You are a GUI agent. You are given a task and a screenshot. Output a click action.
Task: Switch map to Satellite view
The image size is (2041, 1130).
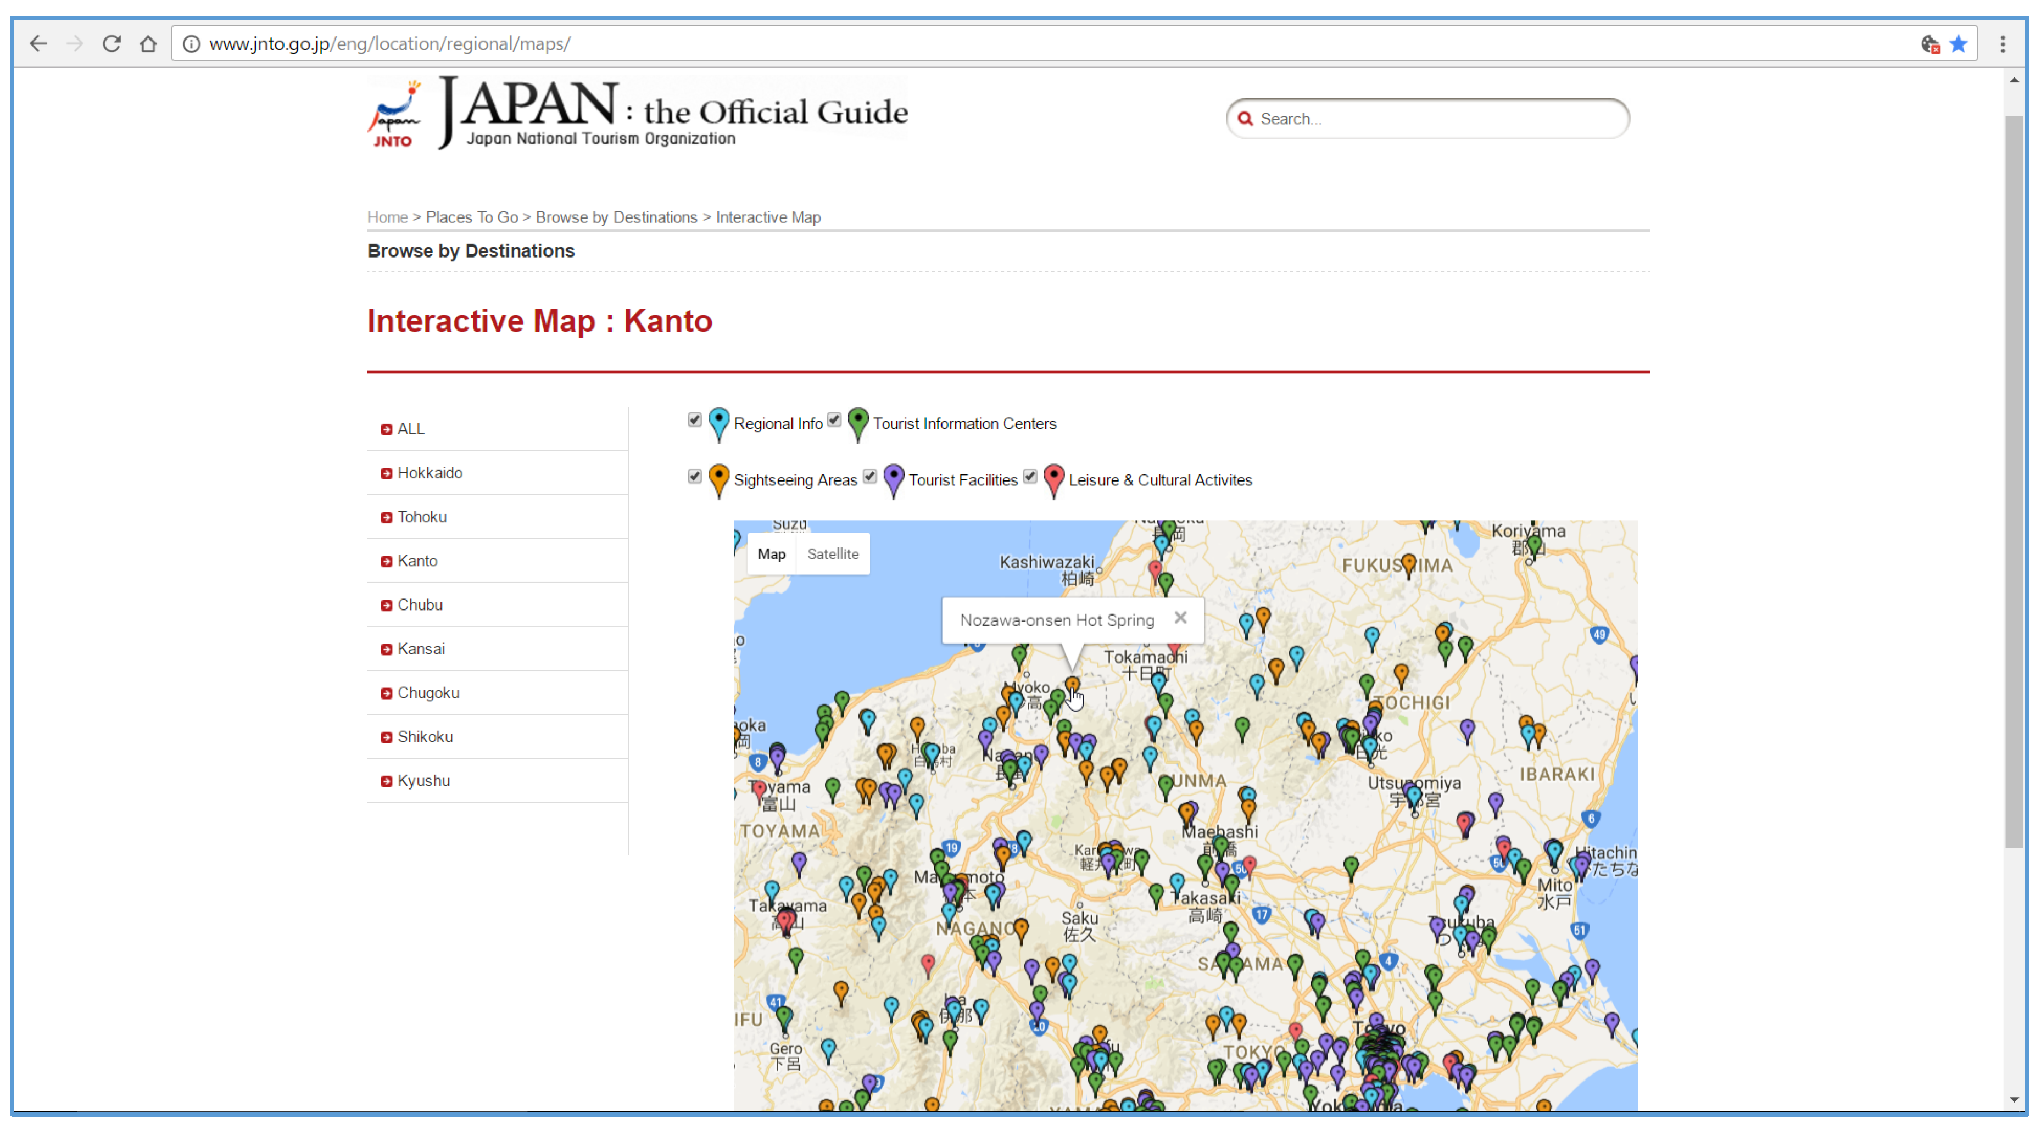pos(832,553)
